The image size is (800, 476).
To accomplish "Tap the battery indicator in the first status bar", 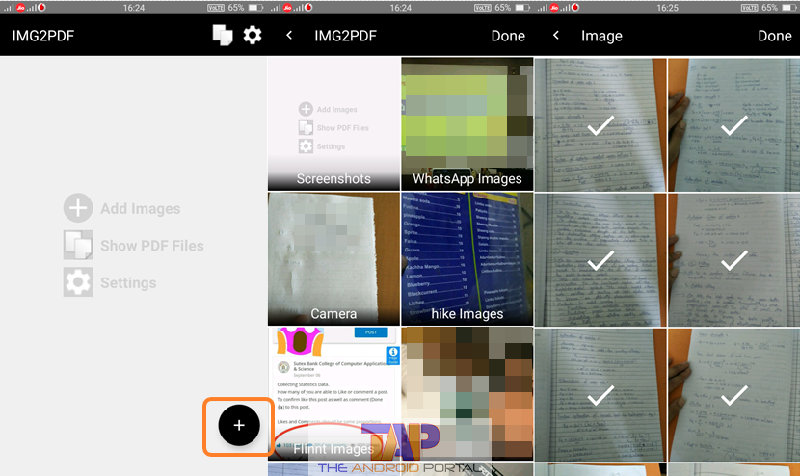I will click(255, 8).
